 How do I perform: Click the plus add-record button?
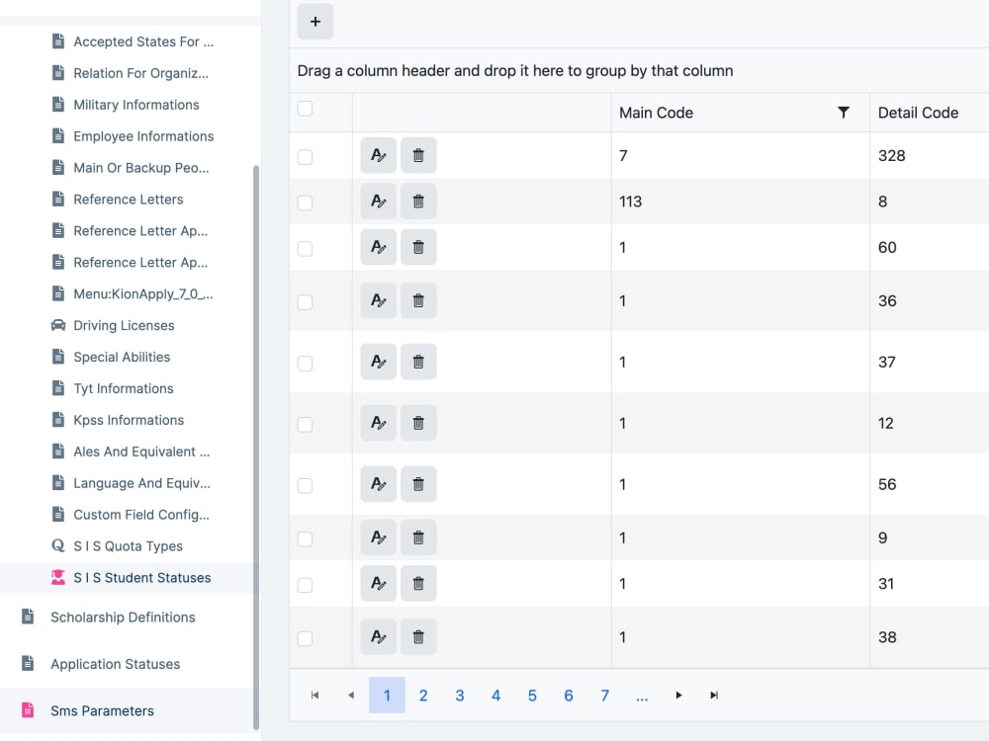coord(315,22)
